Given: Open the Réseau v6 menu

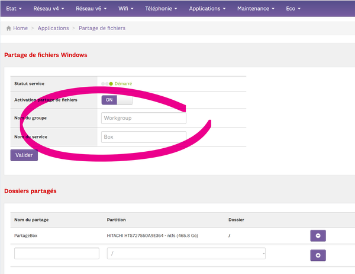Looking at the screenshot, I should [x=92, y=9].
